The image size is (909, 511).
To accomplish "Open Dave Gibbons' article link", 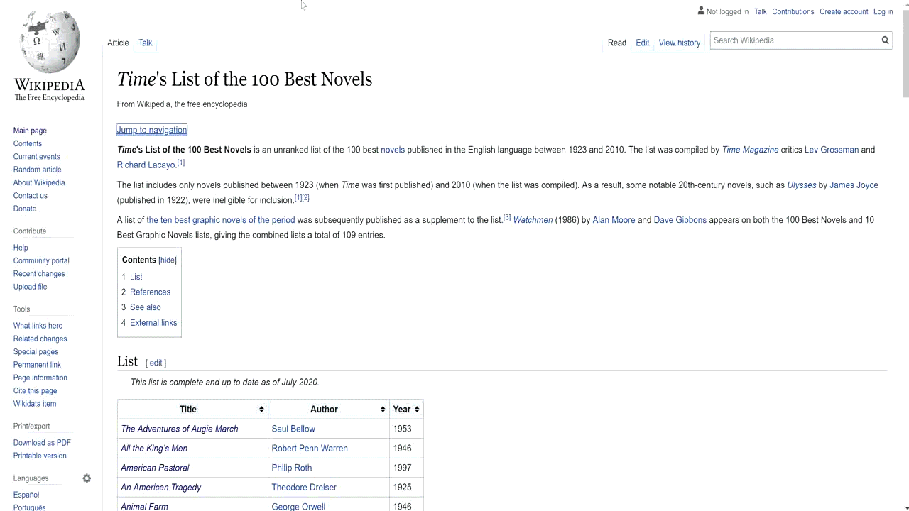I will pos(680,220).
